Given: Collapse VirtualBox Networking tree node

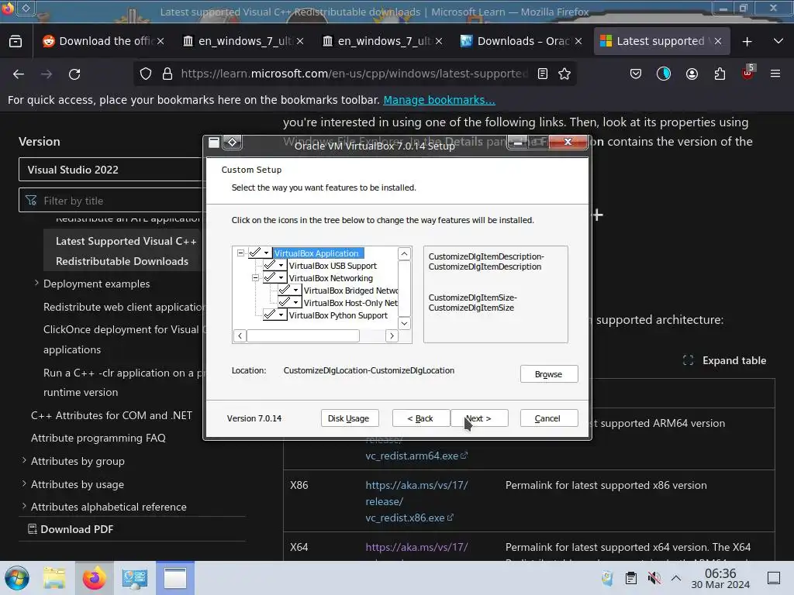Looking at the screenshot, I should pos(255,278).
